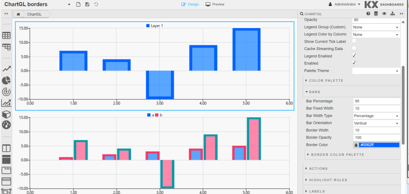This screenshot has height=194, width=409.
Task: Uncheck the Legend Enabled checkbox
Action: point(354,56)
